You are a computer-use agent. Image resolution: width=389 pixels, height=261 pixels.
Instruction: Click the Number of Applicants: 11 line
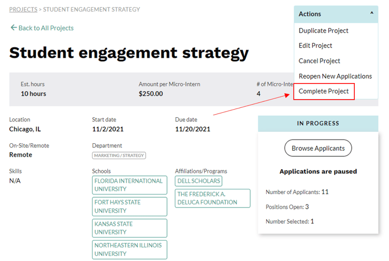coord(297,192)
